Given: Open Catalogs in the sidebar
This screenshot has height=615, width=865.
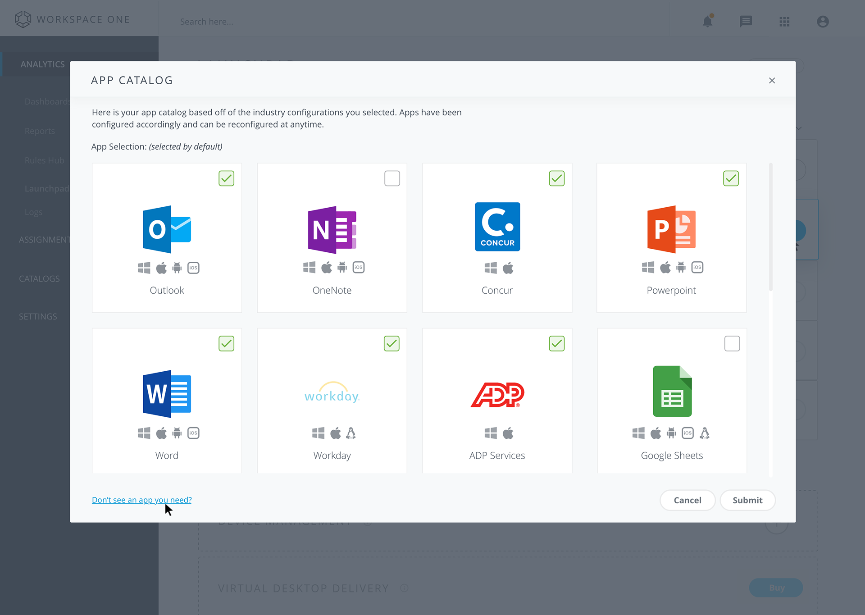Looking at the screenshot, I should (x=39, y=279).
